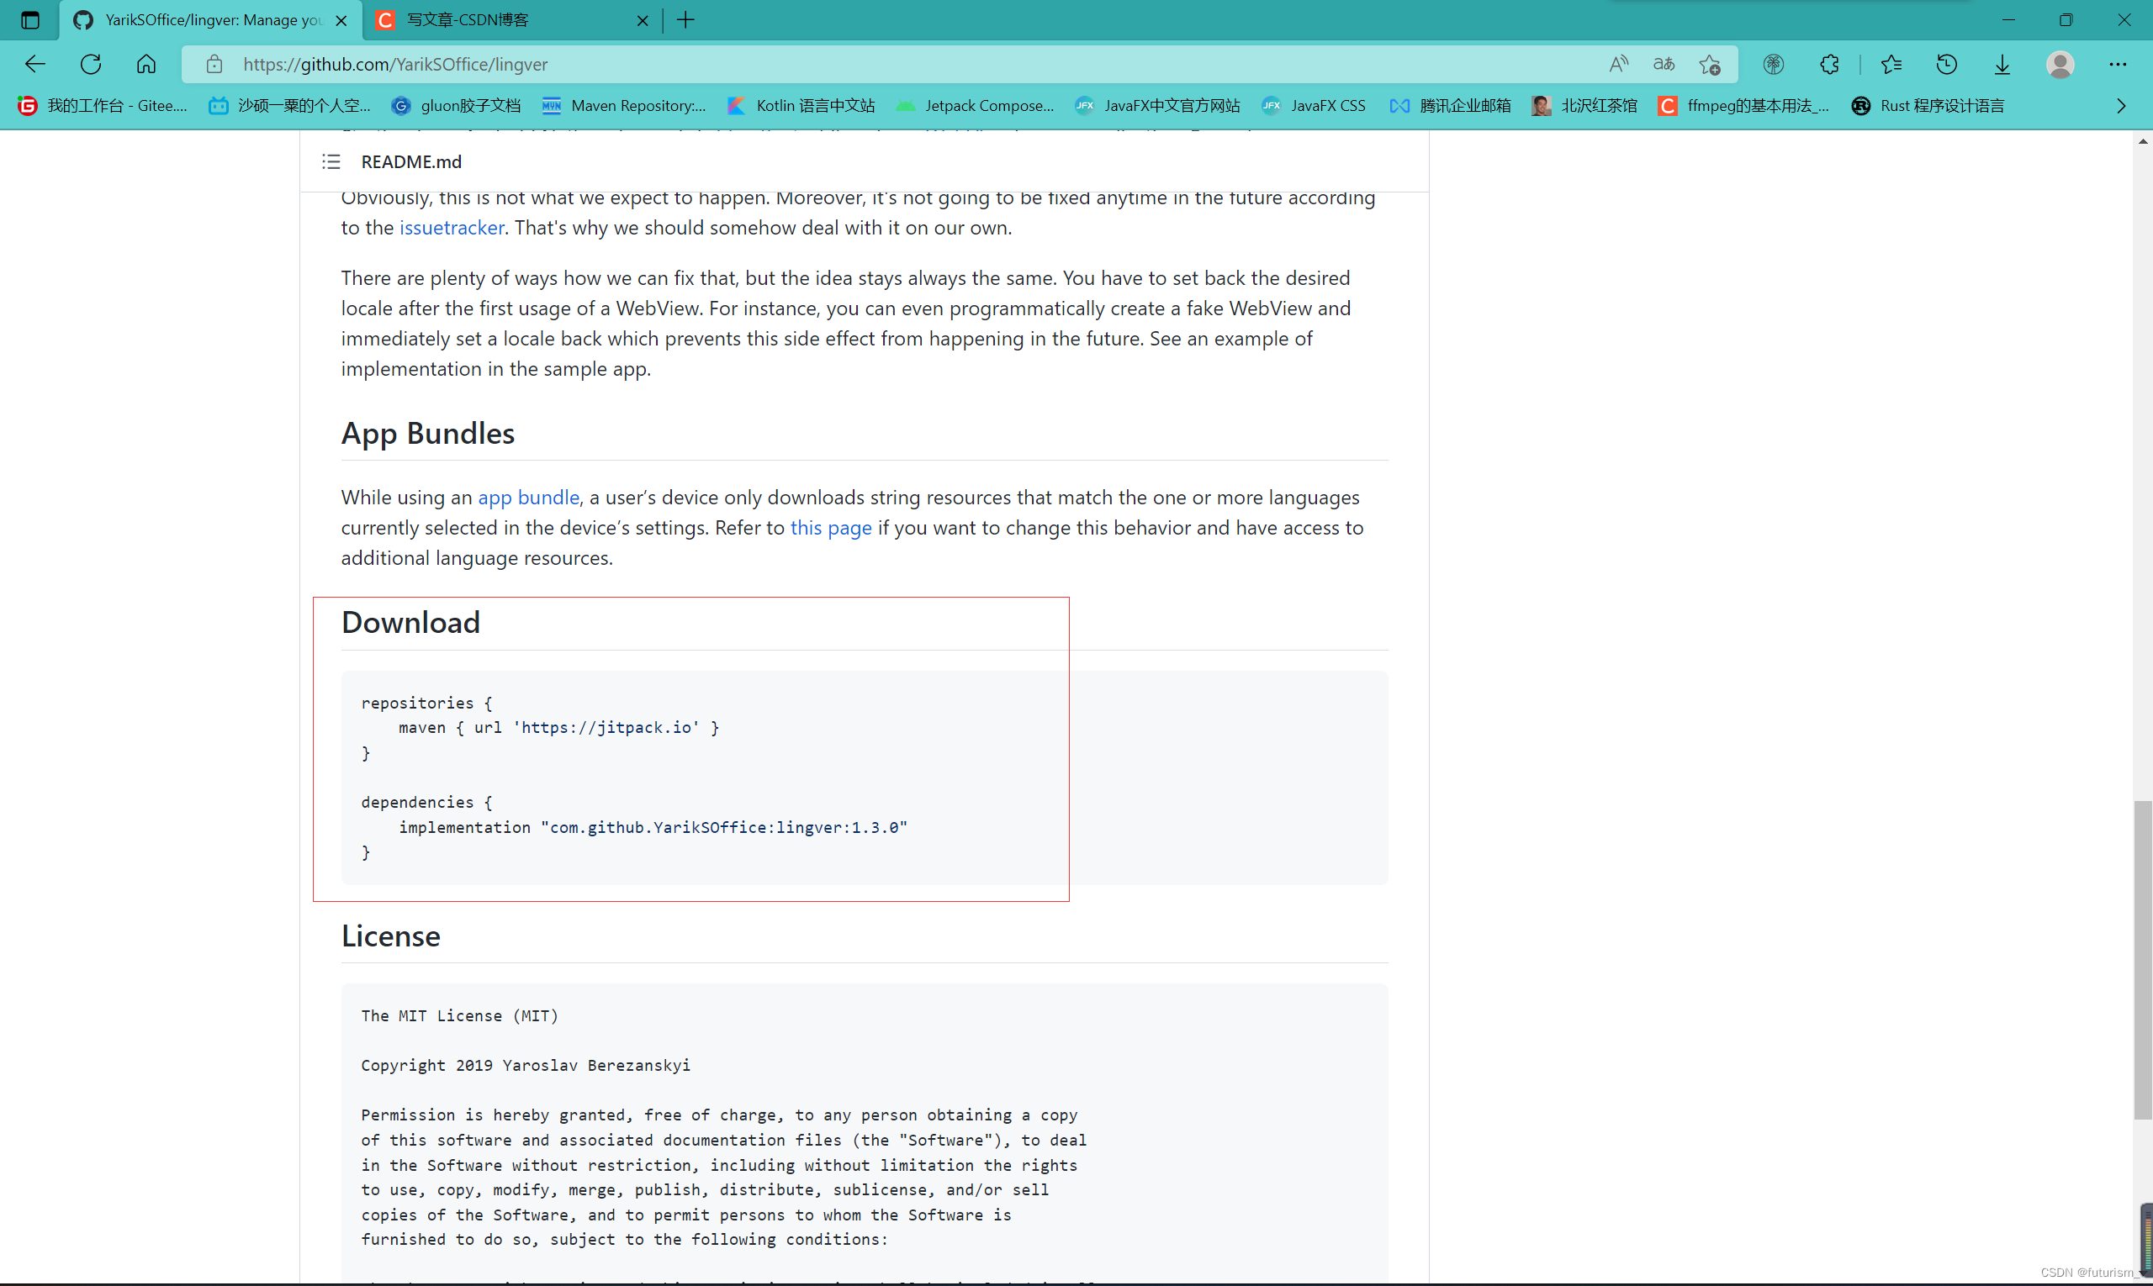This screenshot has width=2153, height=1286.
Task: Close the 写文章-CSDN博客 tab
Action: [x=643, y=20]
